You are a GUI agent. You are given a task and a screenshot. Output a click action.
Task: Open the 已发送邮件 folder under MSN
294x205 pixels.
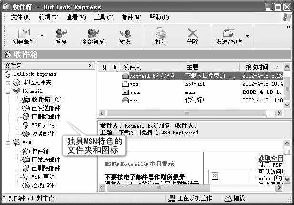click(x=41, y=160)
